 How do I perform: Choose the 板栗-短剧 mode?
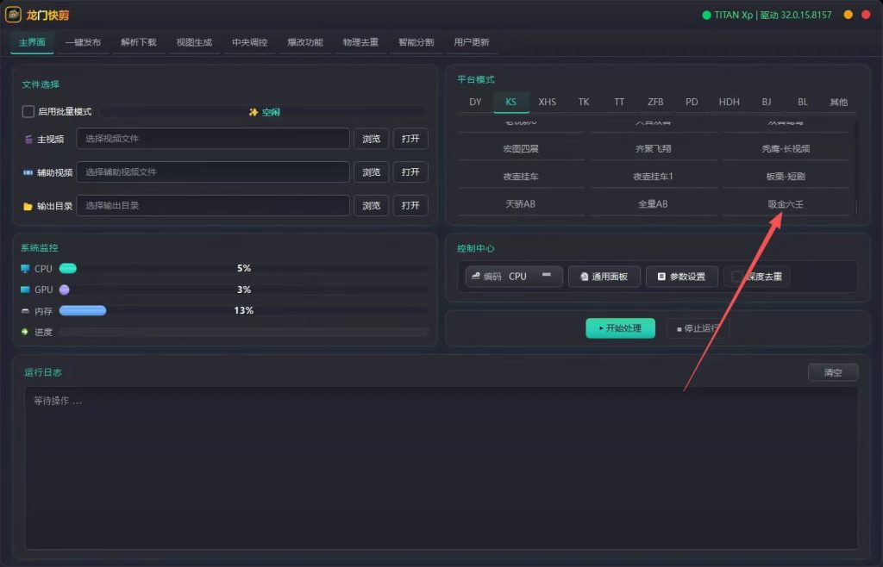786,177
